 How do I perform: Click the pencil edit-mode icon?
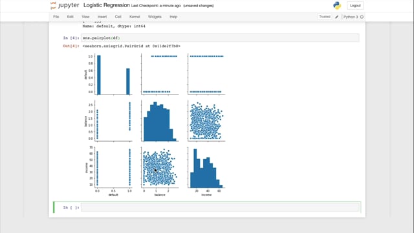click(x=336, y=17)
